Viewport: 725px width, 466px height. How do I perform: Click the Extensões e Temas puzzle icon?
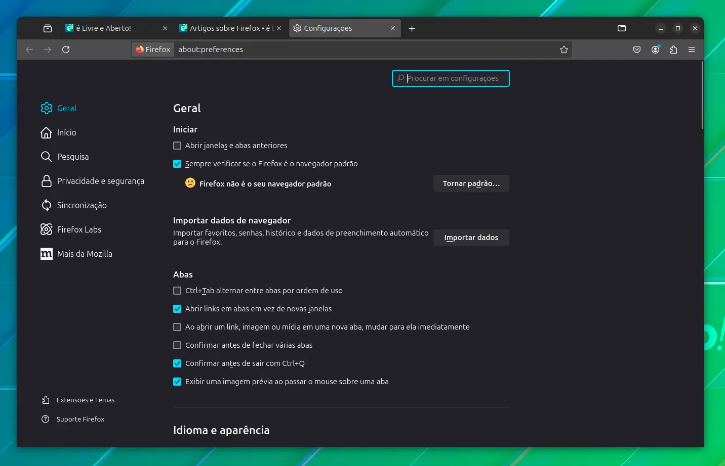[46, 400]
